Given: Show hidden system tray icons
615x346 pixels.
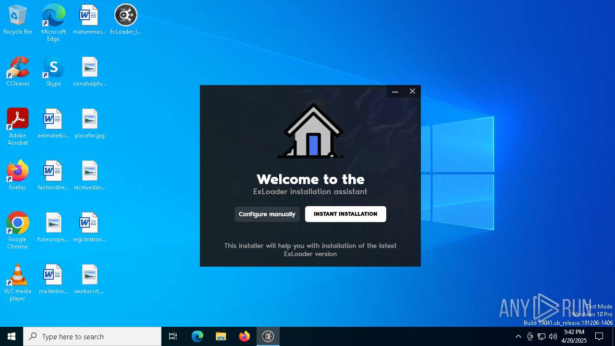Looking at the screenshot, I should coord(518,336).
